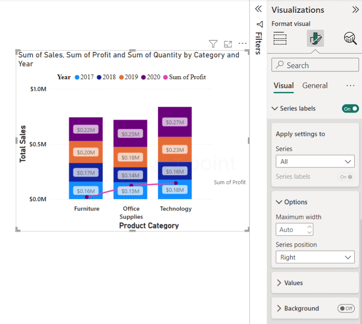Collapse the Series labels section chevron
The height and width of the screenshot is (324, 362).
275,108
